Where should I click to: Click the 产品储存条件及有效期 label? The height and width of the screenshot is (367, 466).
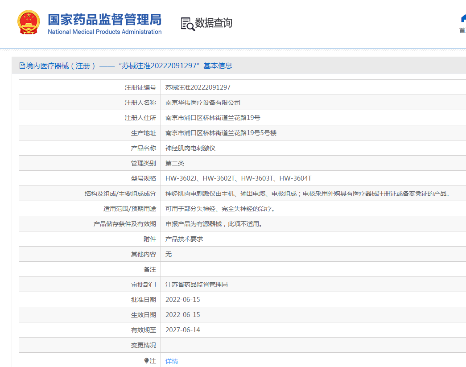pyautogui.click(x=125, y=224)
